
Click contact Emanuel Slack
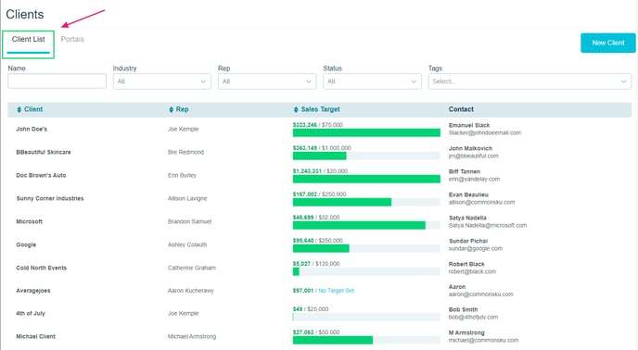coord(469,125)
